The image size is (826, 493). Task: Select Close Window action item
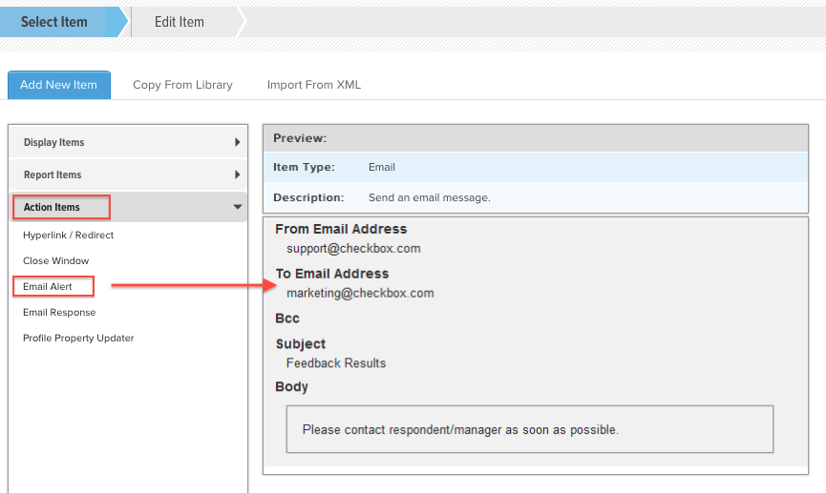pos(55,261)
